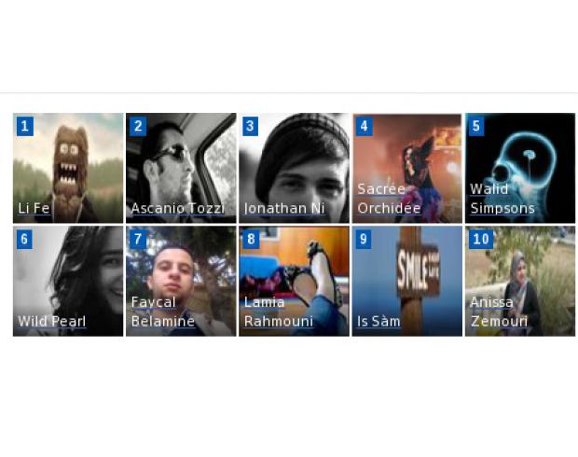Open the Li Fe monster profile thumbnail
Viewport: 578px width, 457px height.
[x=68, y=168]
